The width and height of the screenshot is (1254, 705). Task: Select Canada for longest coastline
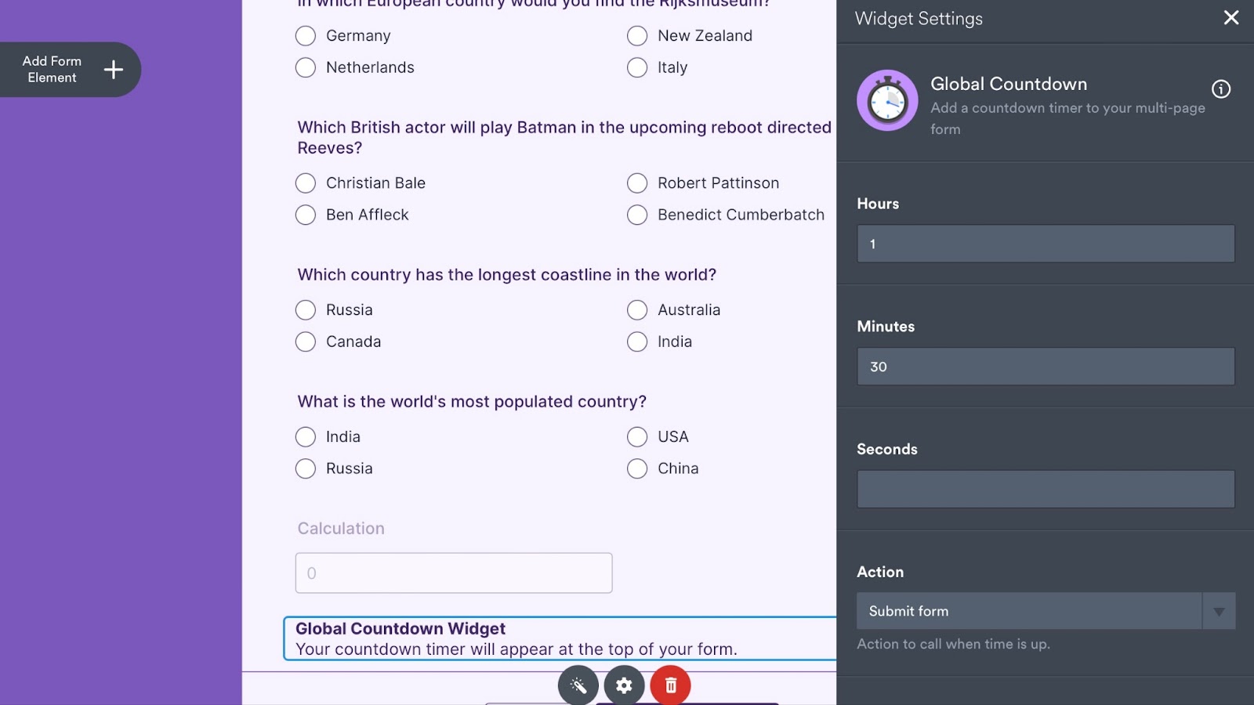tap(306, 342)
